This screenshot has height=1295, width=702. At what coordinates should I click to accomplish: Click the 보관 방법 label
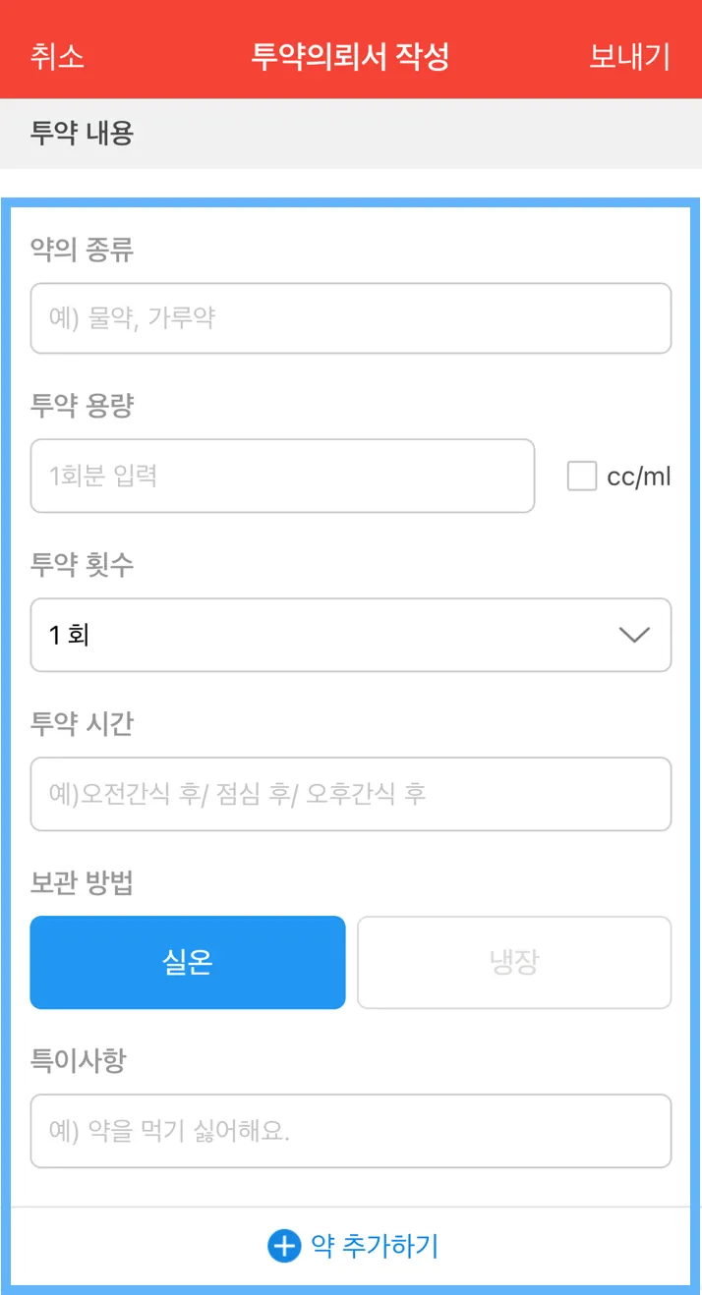(x=82, y=883)
